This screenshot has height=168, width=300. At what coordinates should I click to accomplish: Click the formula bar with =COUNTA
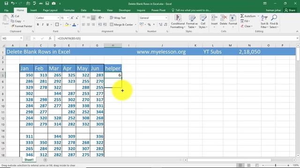click(x=176, y=38)
